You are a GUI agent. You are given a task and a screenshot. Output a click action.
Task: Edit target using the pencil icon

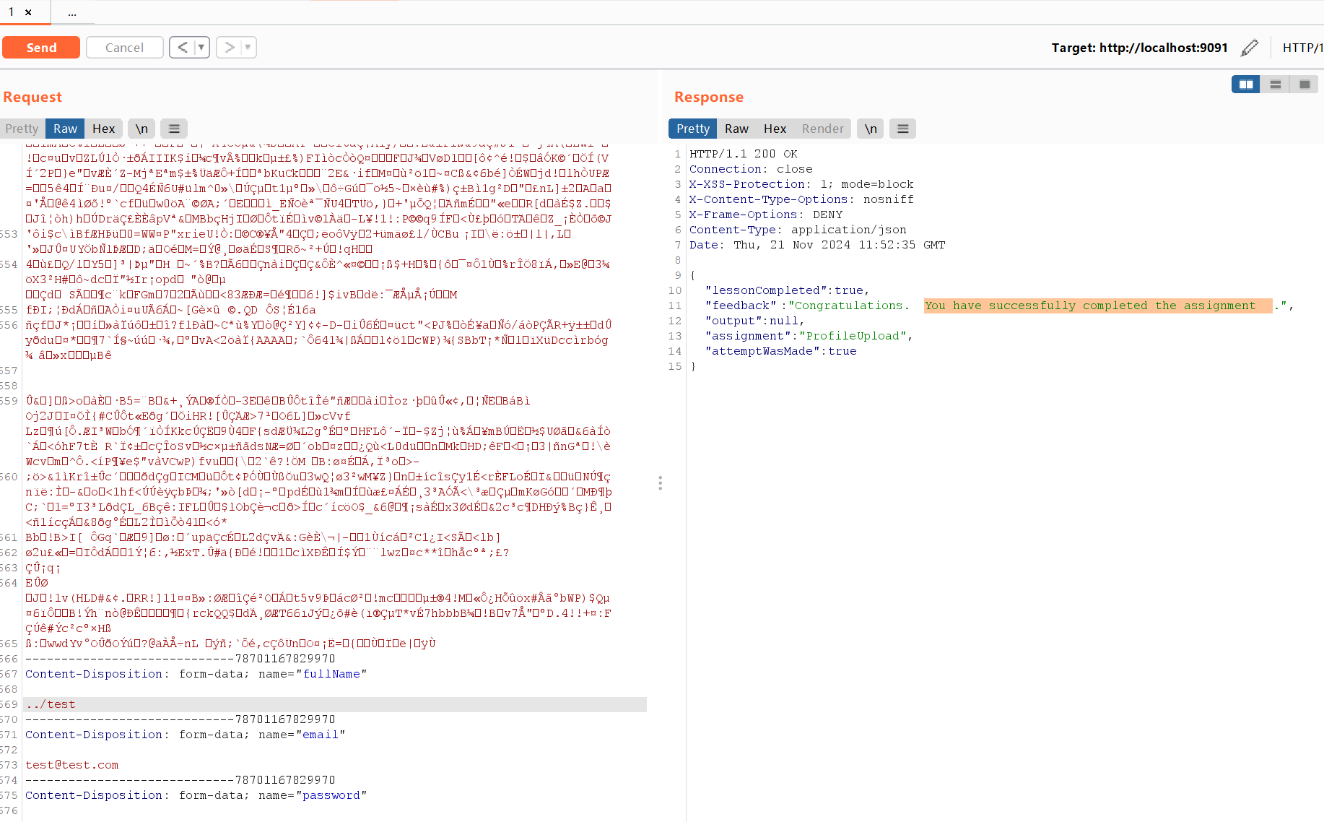pos(1250,48)
